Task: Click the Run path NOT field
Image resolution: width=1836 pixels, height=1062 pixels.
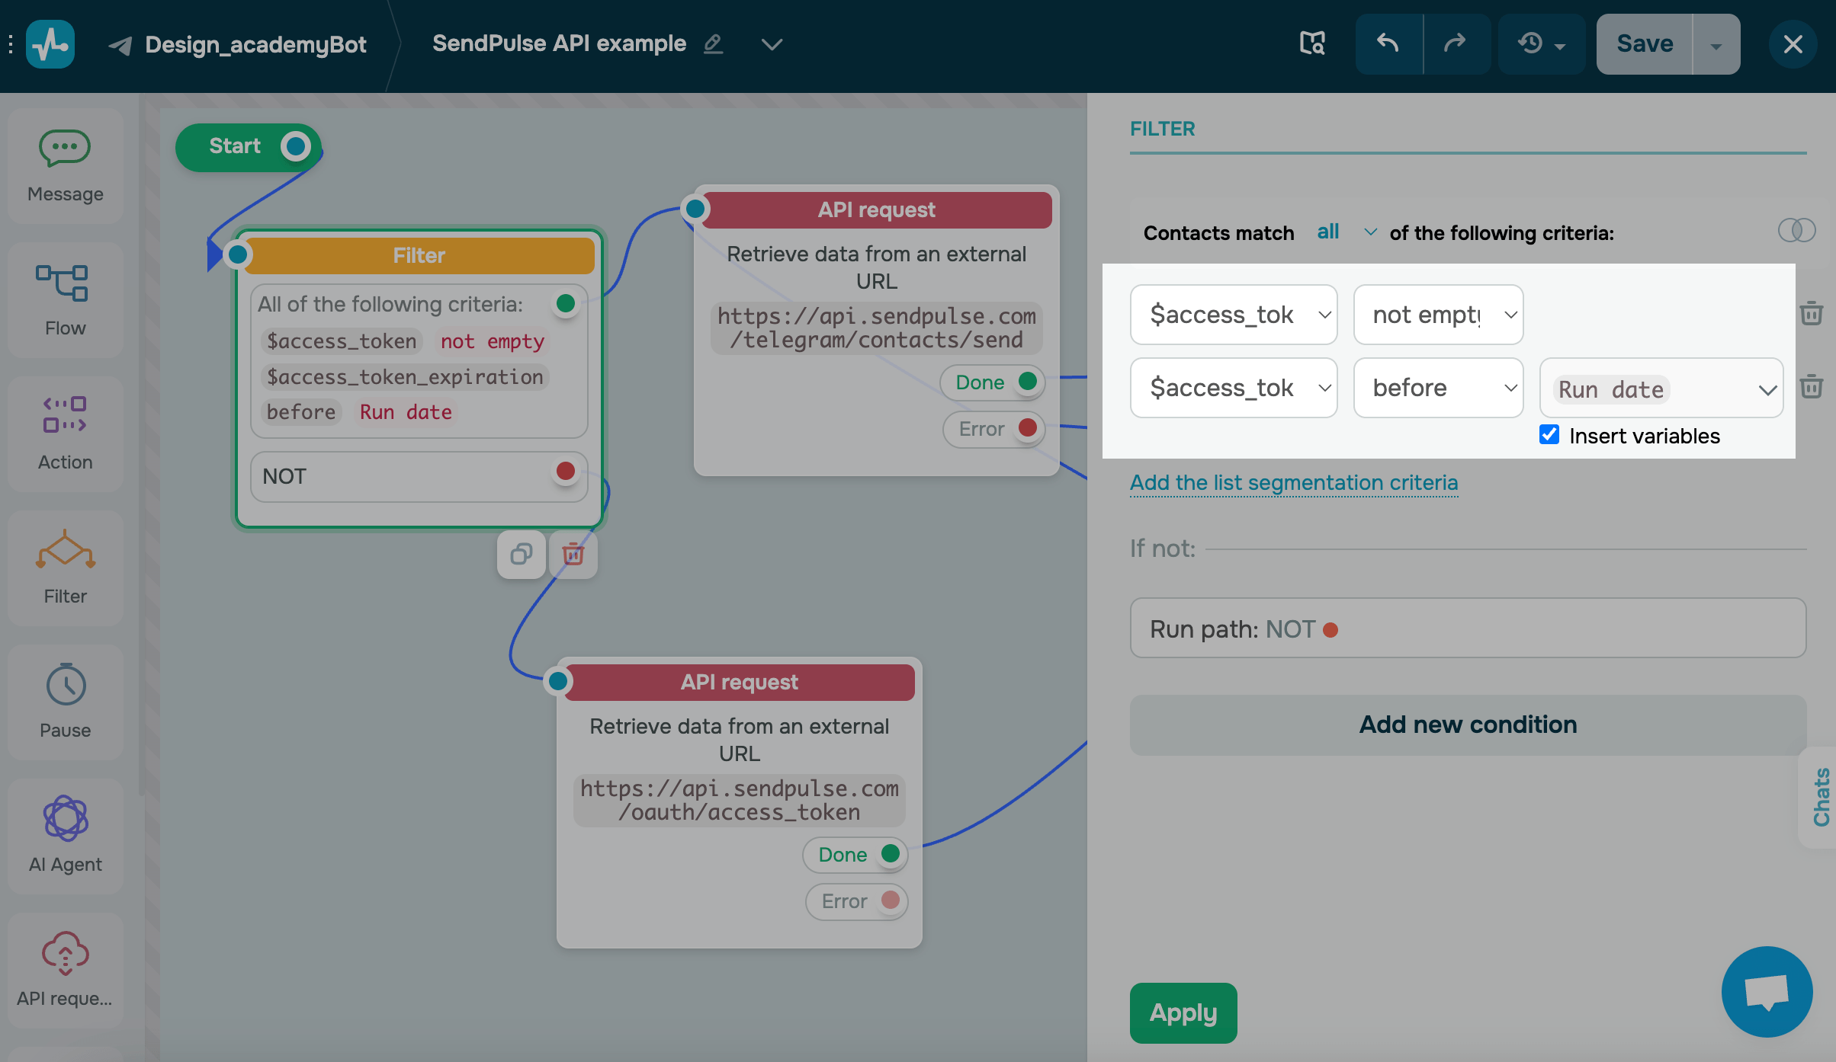Action: (x=1468, y=629)
